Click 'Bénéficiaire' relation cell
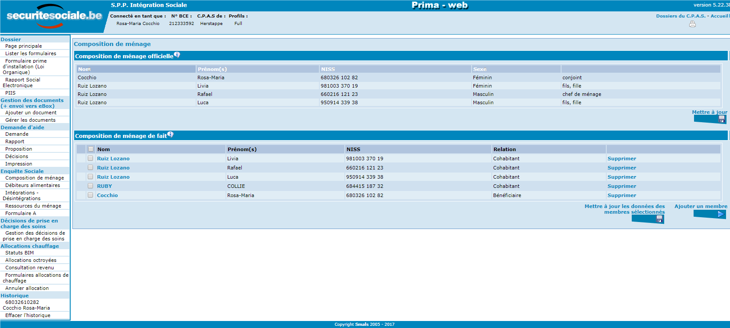 [x=507, y=195]
